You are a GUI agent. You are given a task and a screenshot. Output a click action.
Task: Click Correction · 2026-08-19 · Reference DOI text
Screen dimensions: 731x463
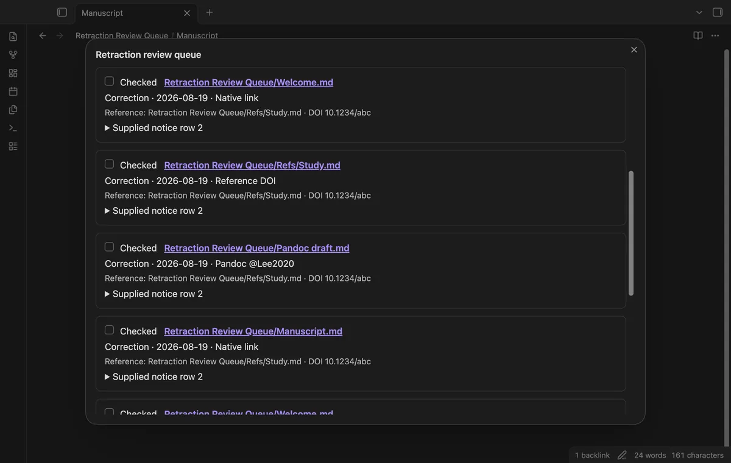(190, 181)
